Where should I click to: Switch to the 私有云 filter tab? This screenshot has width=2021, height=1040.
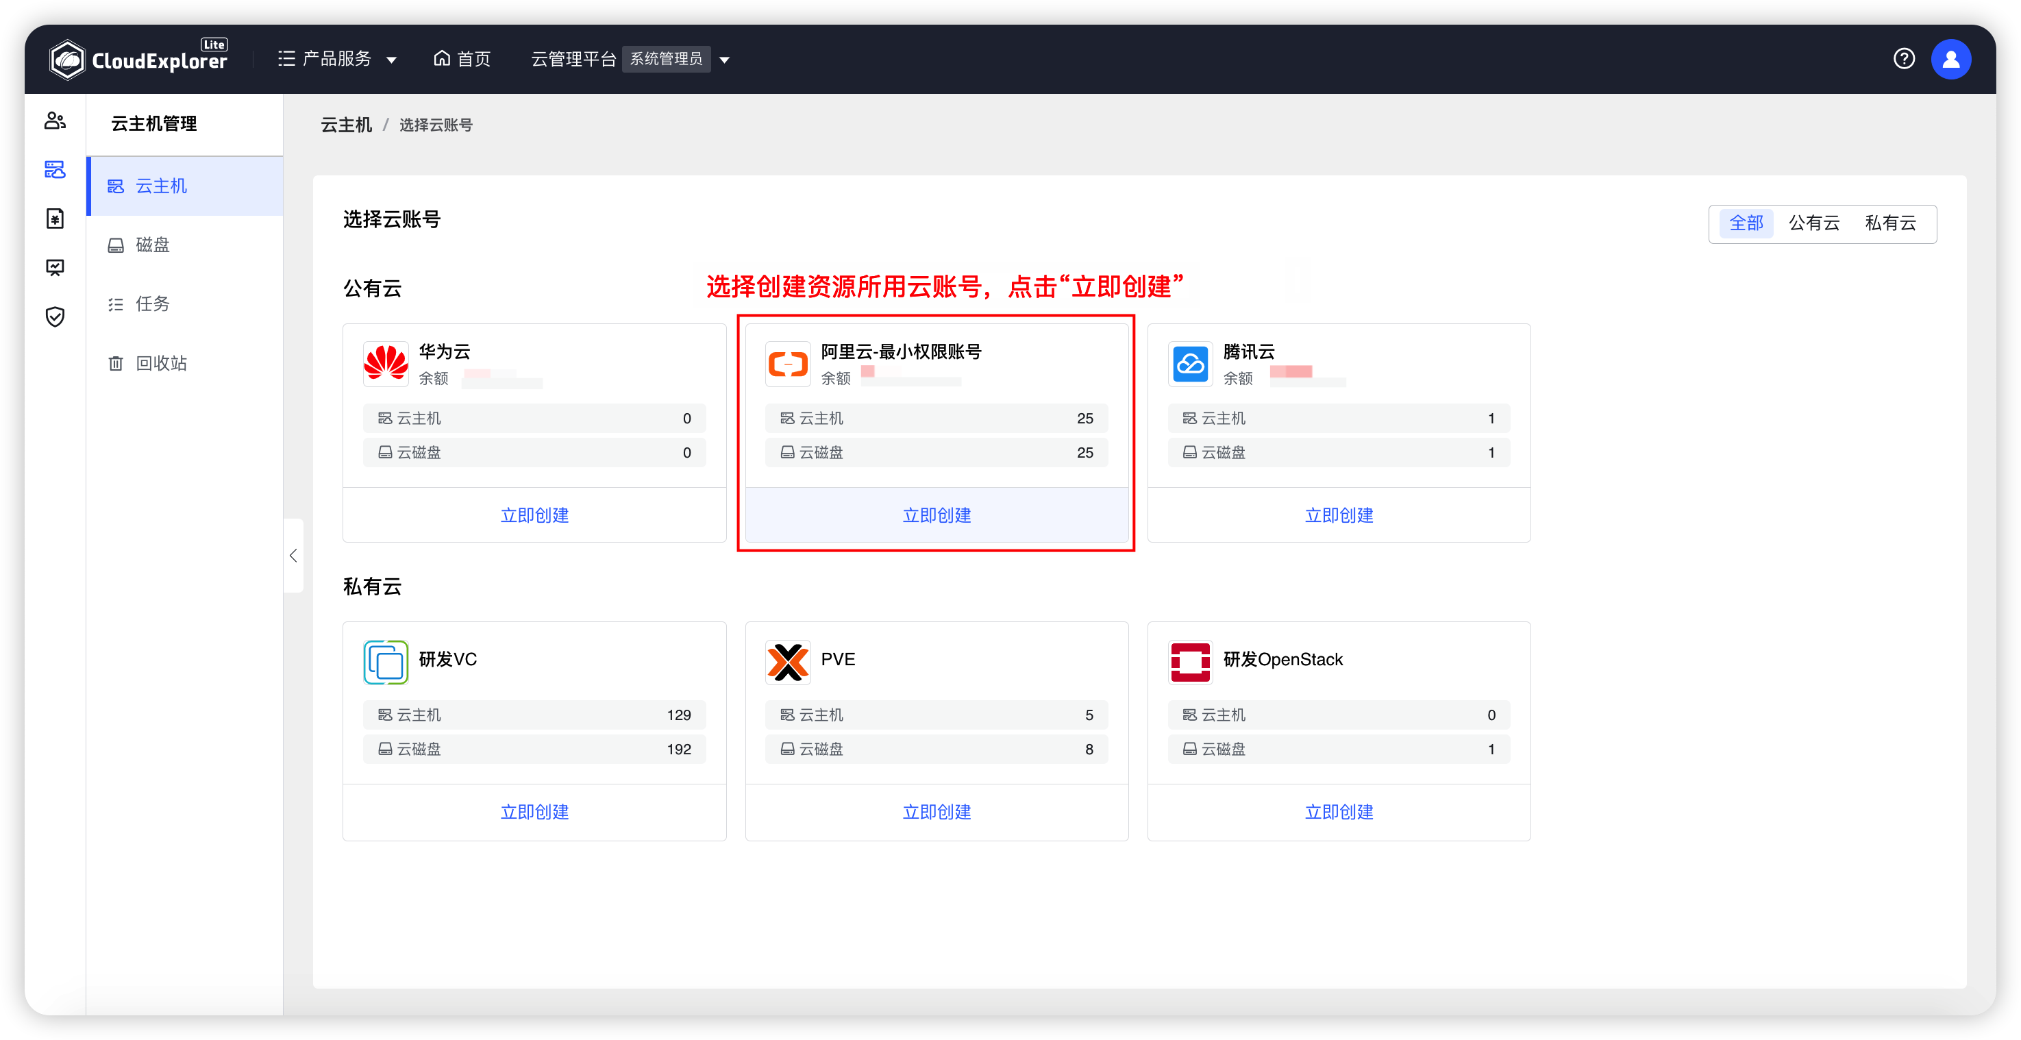pyautogui.click(x=1892, y=223)
